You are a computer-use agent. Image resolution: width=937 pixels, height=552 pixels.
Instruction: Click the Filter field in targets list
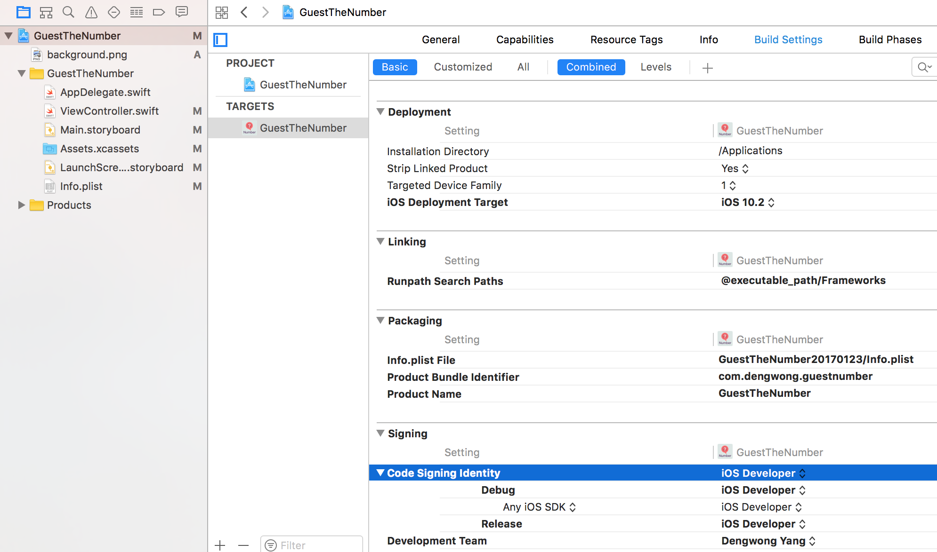pyautogui.click(x=312, y=545)
